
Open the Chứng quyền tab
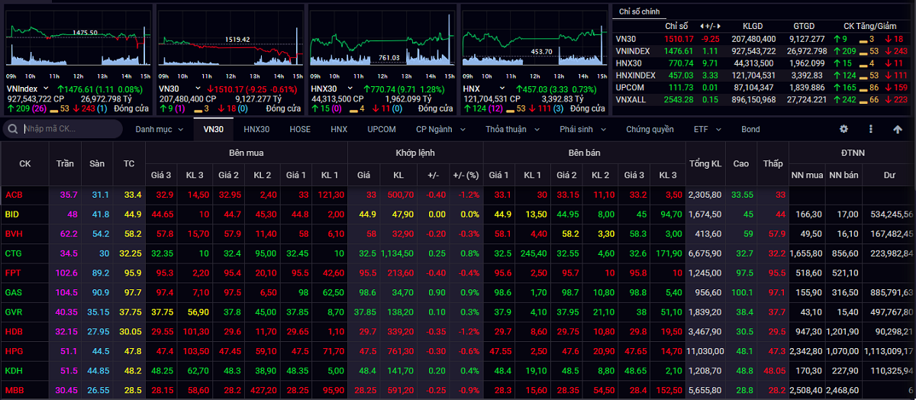click(x=650, y=129)
